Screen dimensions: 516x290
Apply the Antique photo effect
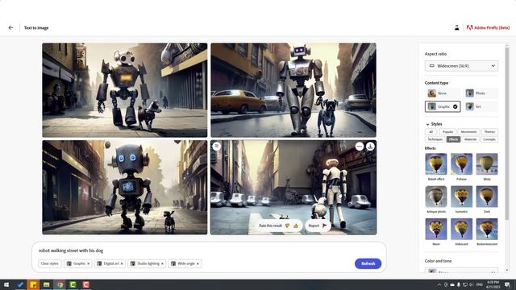pyautogui.click(x=435, y=197)
